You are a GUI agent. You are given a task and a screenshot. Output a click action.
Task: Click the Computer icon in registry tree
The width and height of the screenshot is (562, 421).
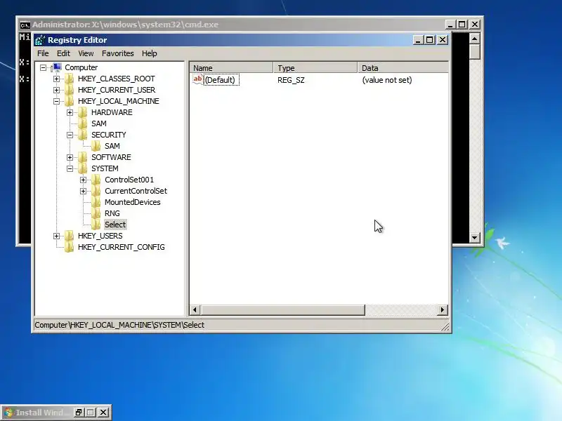56,67
